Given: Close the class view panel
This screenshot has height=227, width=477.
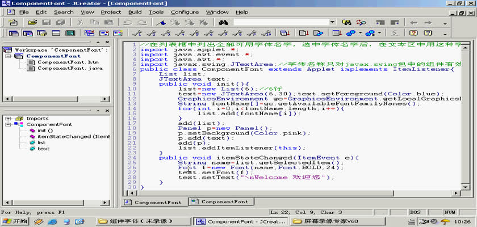Looking at the screenshot, I should (x=107, y=111).
